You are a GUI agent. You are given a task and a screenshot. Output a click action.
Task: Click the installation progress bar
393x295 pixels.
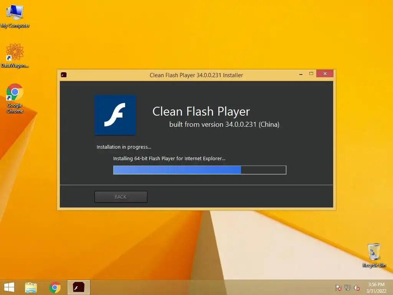[200, 170]
